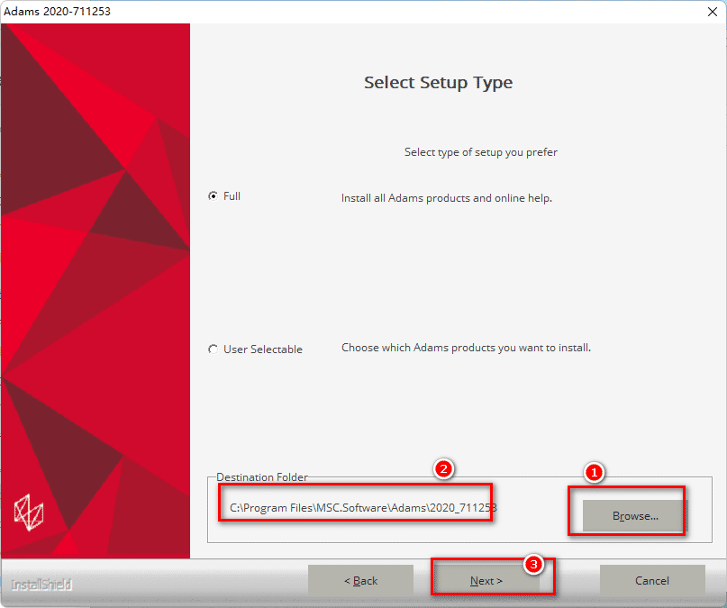The height and width of the screenshot is (608, 727).
Task: Click the red circle marker numbered 3
Action: click(533, 565)
